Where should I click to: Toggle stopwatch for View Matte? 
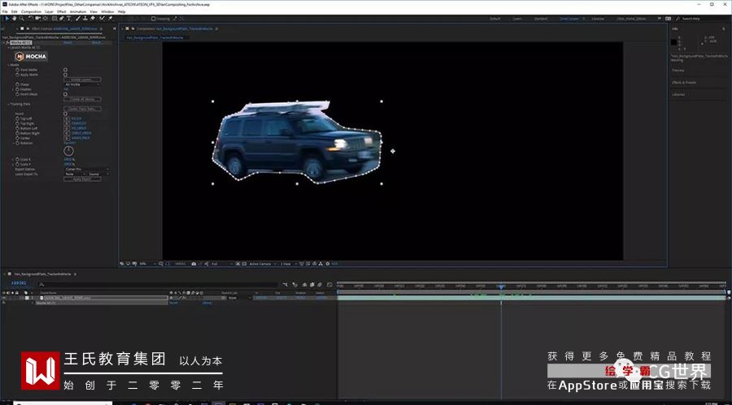tap(17, 70)
